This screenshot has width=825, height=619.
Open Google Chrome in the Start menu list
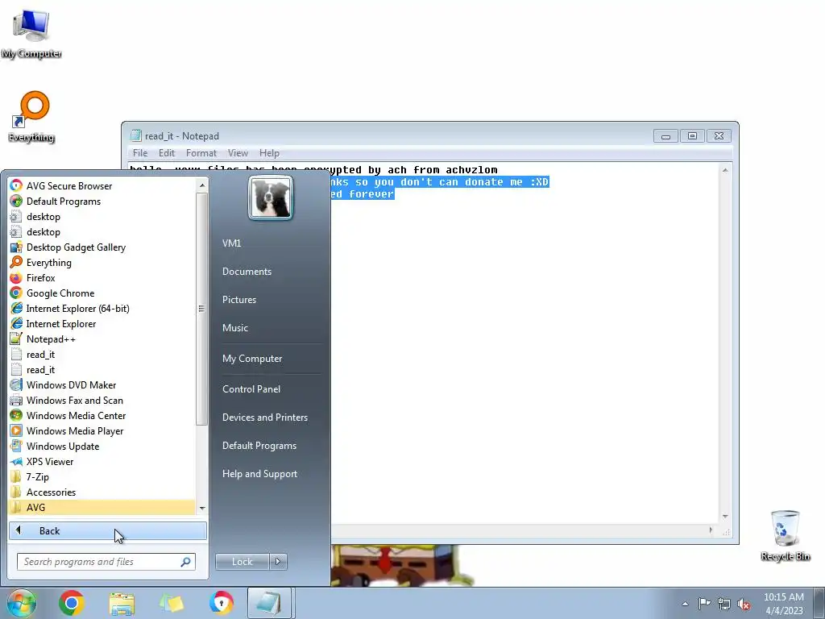tap(102, 293)
